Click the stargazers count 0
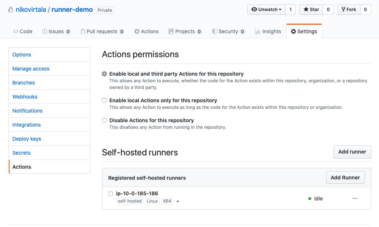 328,9
